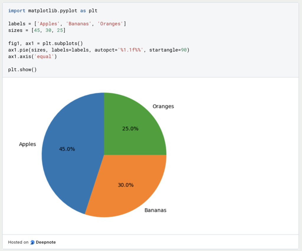
Task: Click the 30.0% percentage label
Action: click(126, 185)
